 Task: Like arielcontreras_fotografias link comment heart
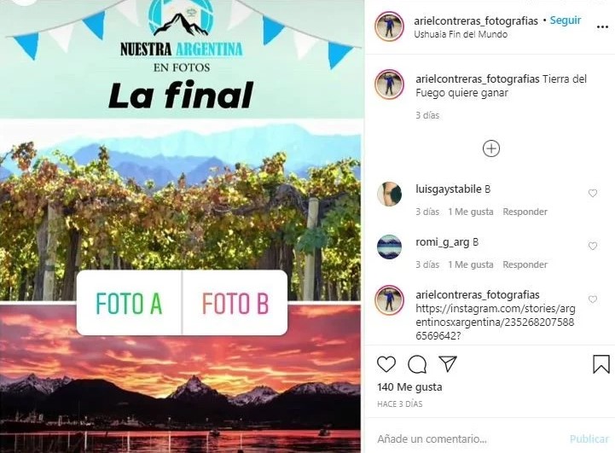(x=593, y=299)
